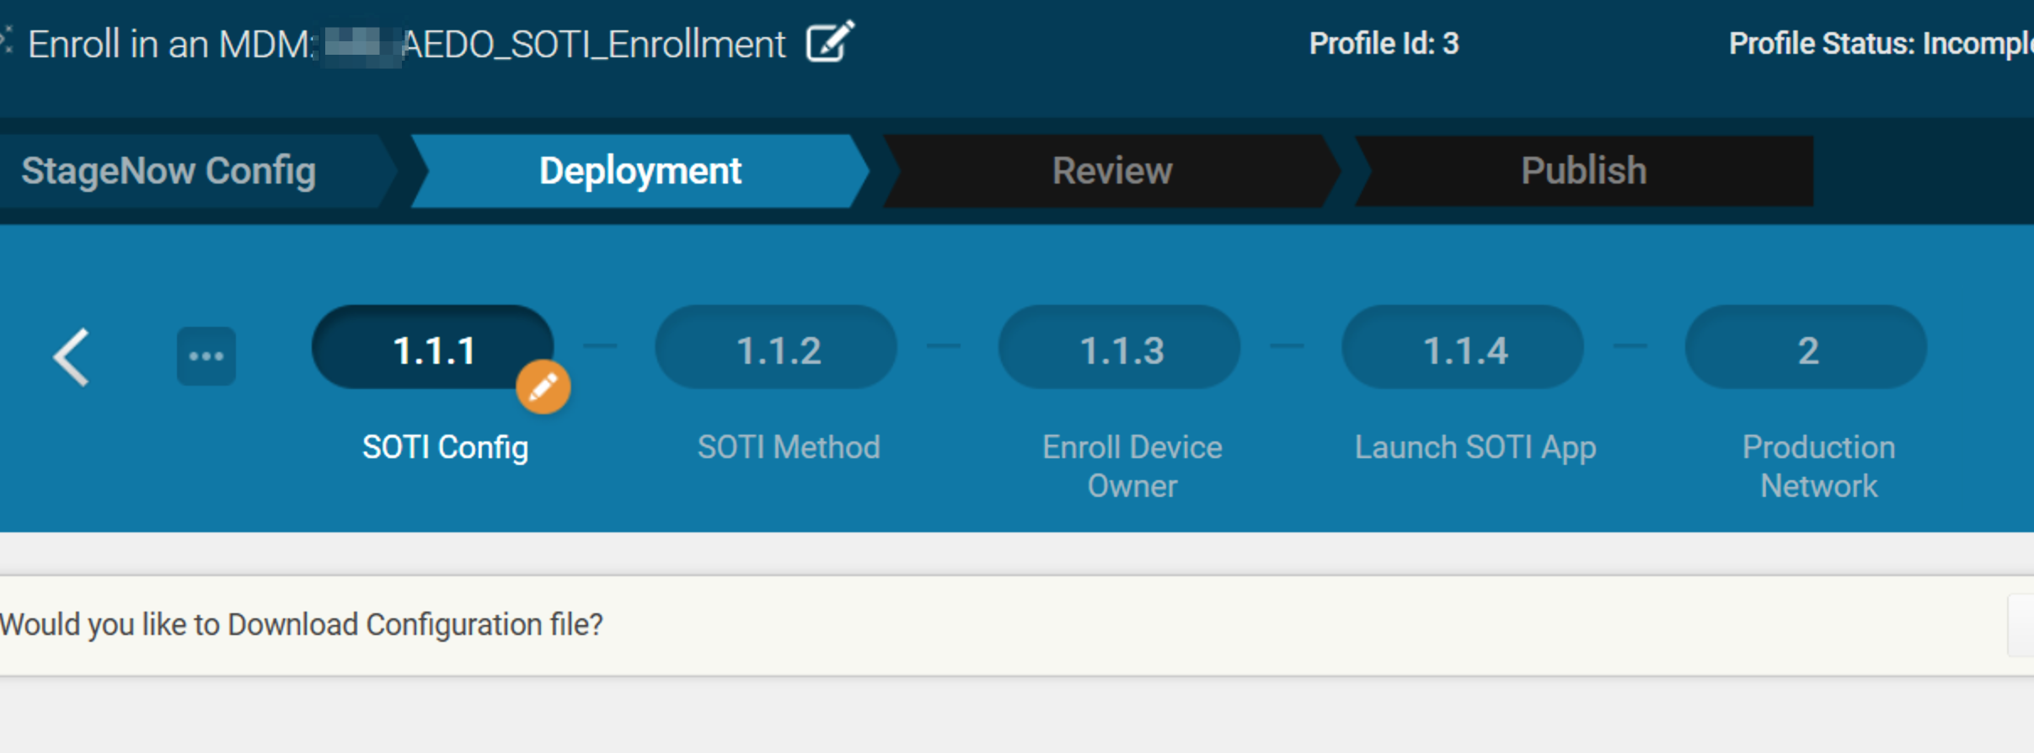Open the Deployment stage tab
The height and width of the screenshot is (753, 2034).
coord(640,171)
